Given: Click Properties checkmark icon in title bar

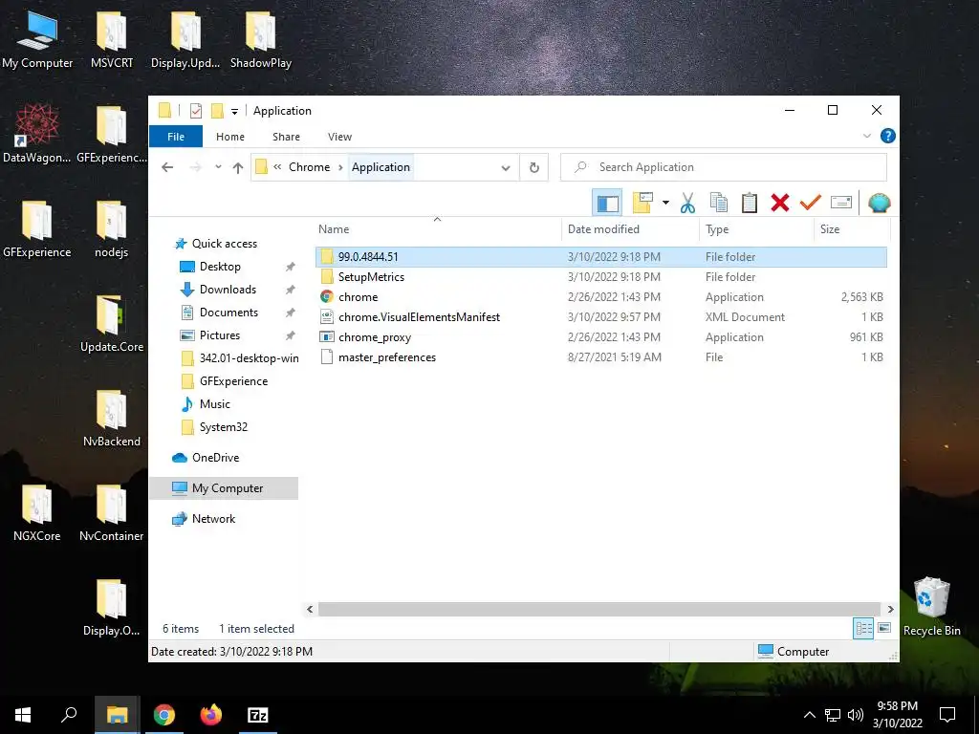Looking at the screenshot, I should coord(196,111).
